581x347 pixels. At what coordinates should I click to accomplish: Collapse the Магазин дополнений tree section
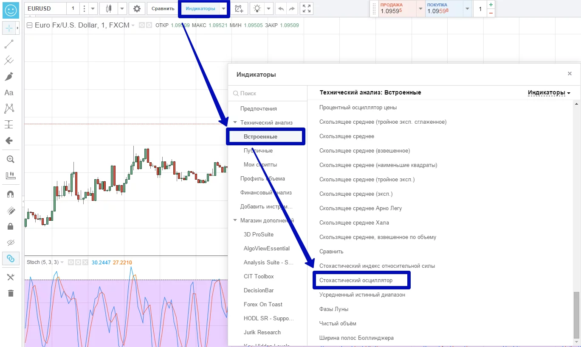[235, 220]
